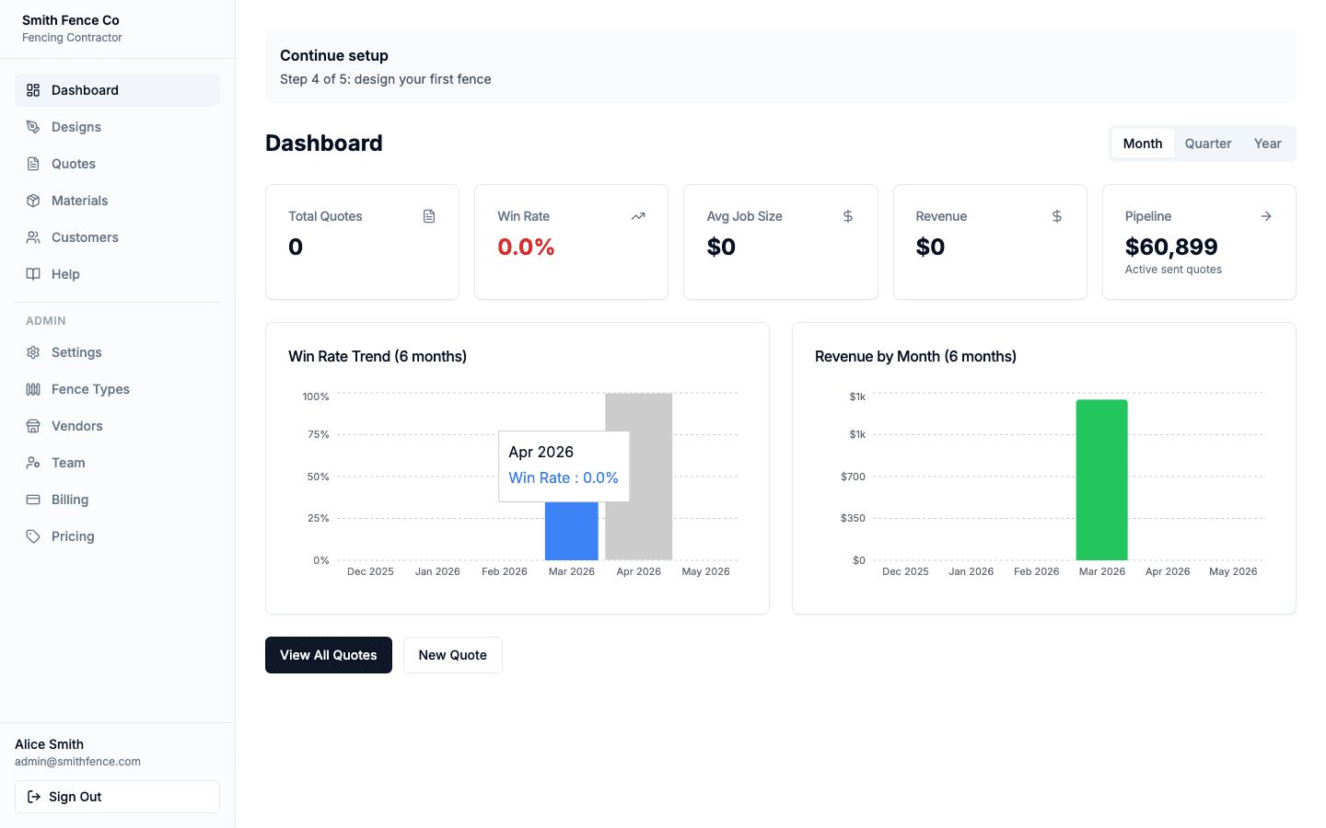Click the admin@smithfence.com email text
The width and height of the screenshot is (1326, 828).
[77, 762]
